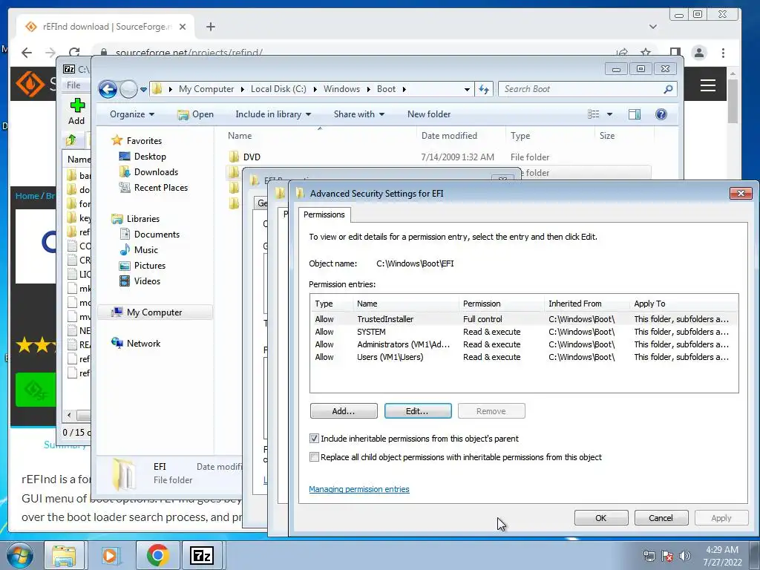Screen dimensions: 760x570
Task: Sort by Date modified column header
Action: [x=460, y=136]
